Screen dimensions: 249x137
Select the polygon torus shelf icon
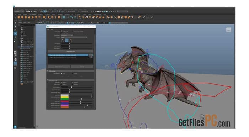33,17
